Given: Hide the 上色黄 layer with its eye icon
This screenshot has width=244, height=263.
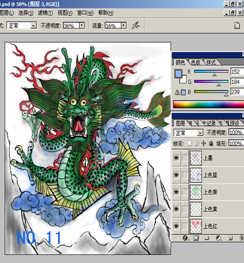Looking at the screenshot, I should [x=176, y=209].
